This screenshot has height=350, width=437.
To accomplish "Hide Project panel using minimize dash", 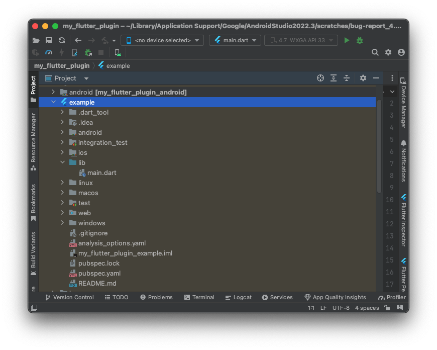I will coord(376,78).
